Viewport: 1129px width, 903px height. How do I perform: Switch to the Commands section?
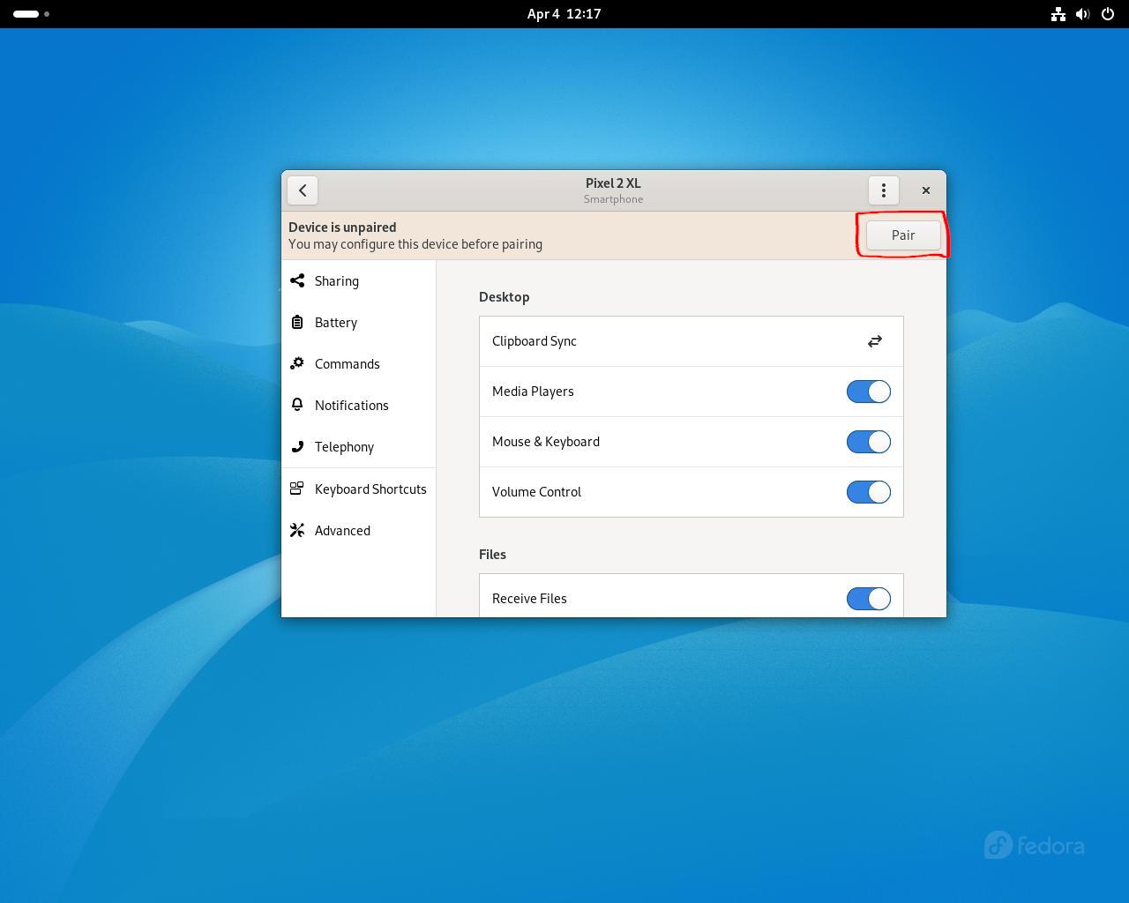click(359, 364)
